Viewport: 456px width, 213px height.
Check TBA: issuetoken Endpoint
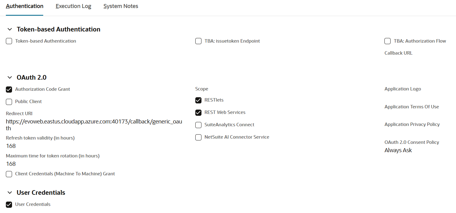(x=198, y=41)
